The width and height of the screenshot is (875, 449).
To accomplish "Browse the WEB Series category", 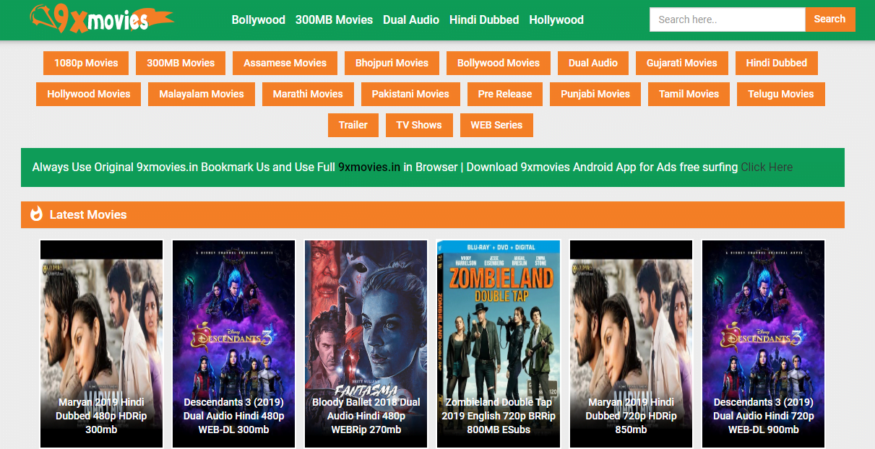I will tap(496, 125).
